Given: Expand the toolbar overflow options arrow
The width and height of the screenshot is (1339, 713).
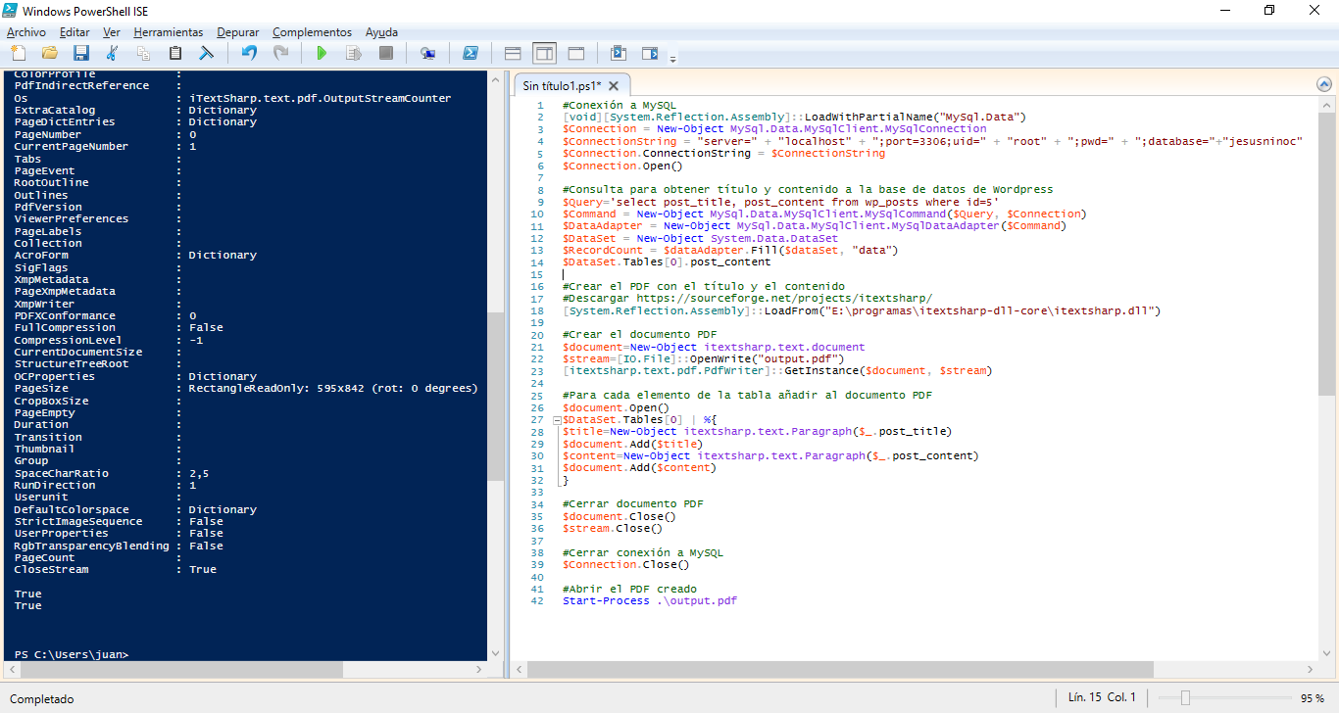Looking at the screenshot, I should [672, 59].
